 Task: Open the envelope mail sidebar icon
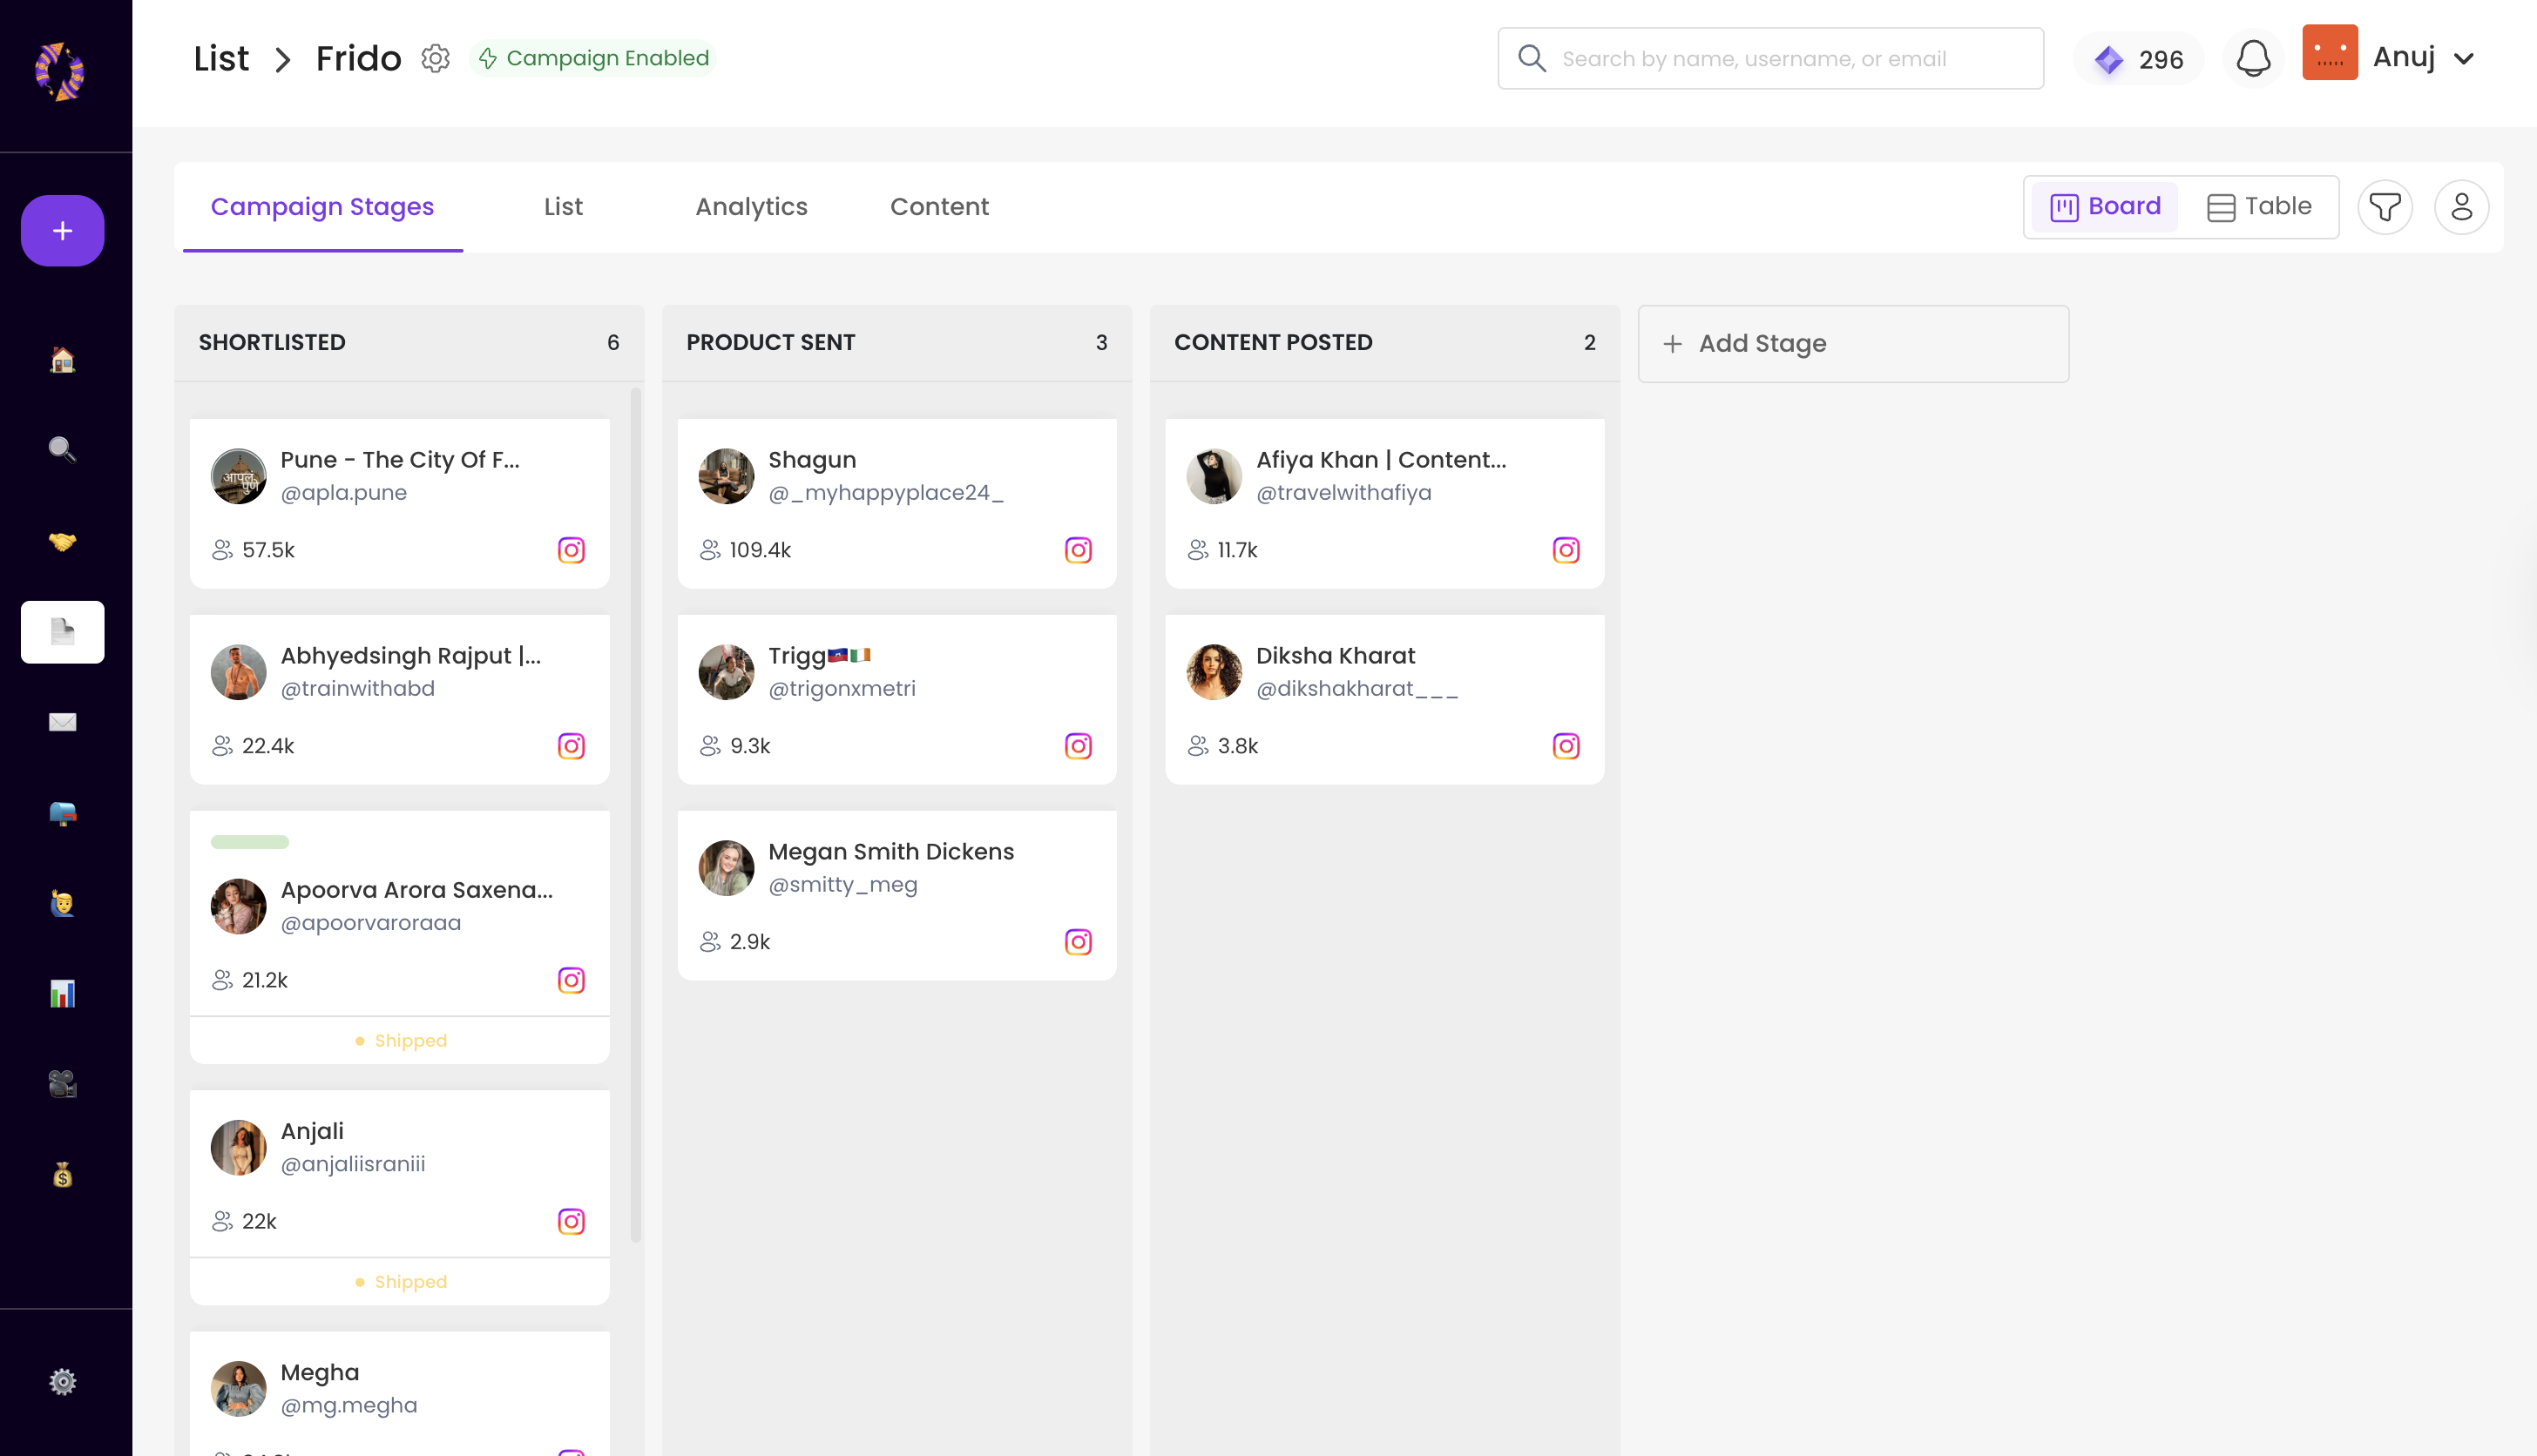(62, 722)
